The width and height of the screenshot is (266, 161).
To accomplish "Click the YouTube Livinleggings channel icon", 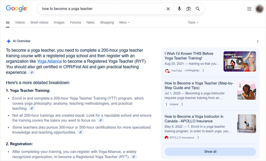I will 167,71.
